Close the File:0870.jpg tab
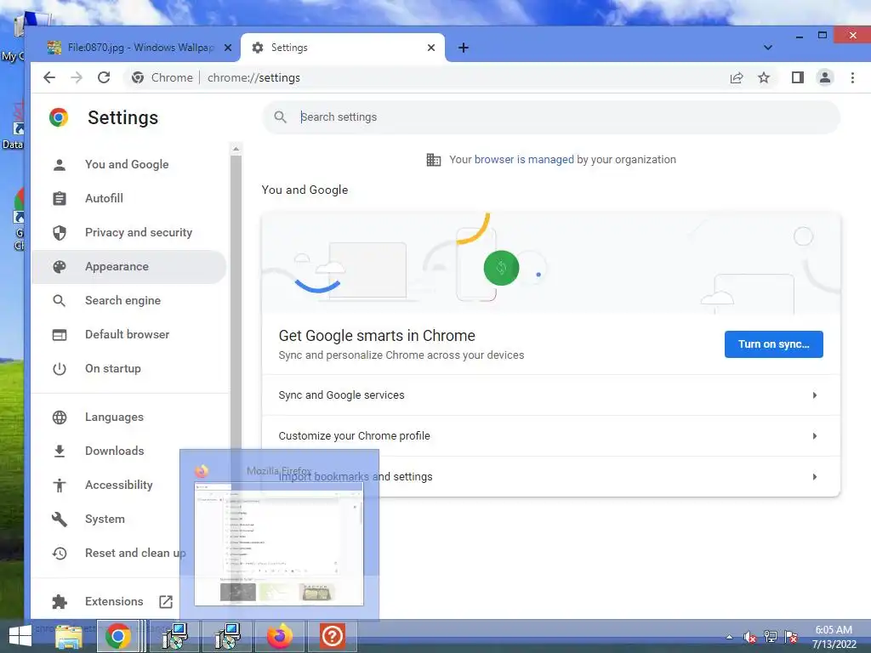 click(228, 48)
